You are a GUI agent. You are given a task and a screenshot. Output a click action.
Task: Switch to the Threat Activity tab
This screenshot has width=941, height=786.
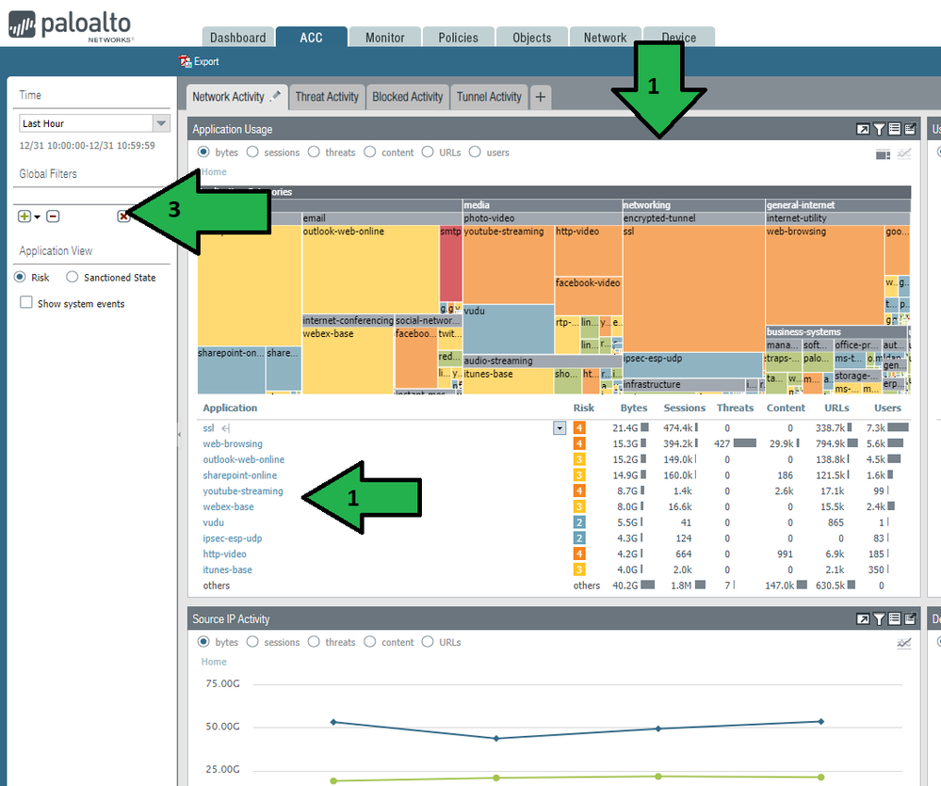[327, 97]
